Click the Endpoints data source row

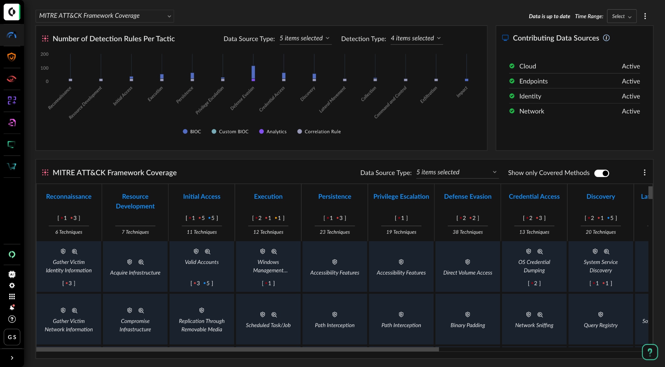point(574,81)
